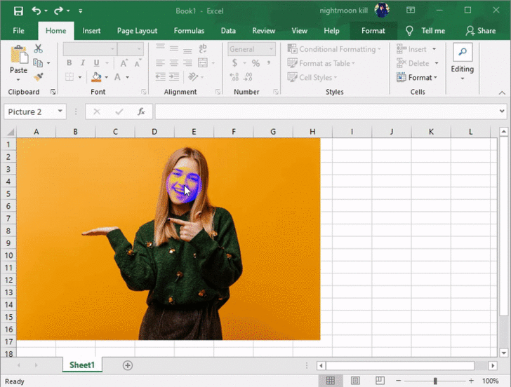Open the Clipboard dialog launcher
Screen dimensions: 511x387
pyautogui.click(x=53, y=92)
